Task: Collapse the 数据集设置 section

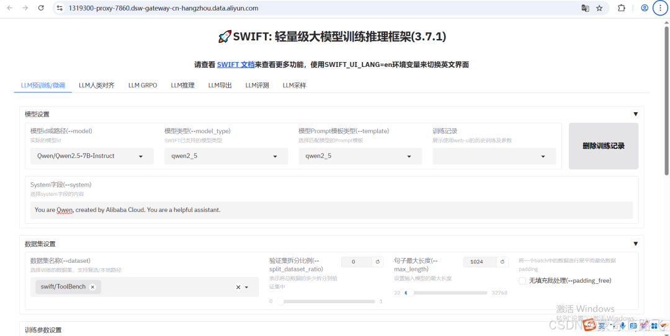Action: click(635, 244)
